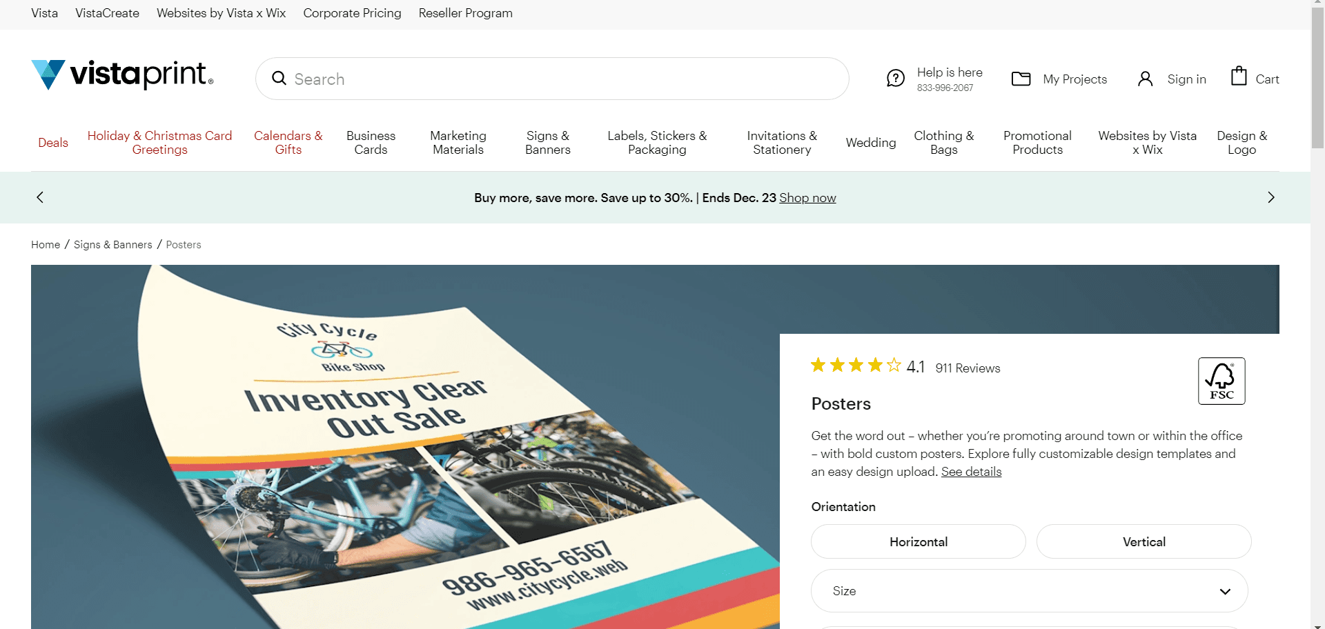Open the Design & Logo menu
The width and height of the screenshot is (1325, 629).
click(x=1242, y=143)
